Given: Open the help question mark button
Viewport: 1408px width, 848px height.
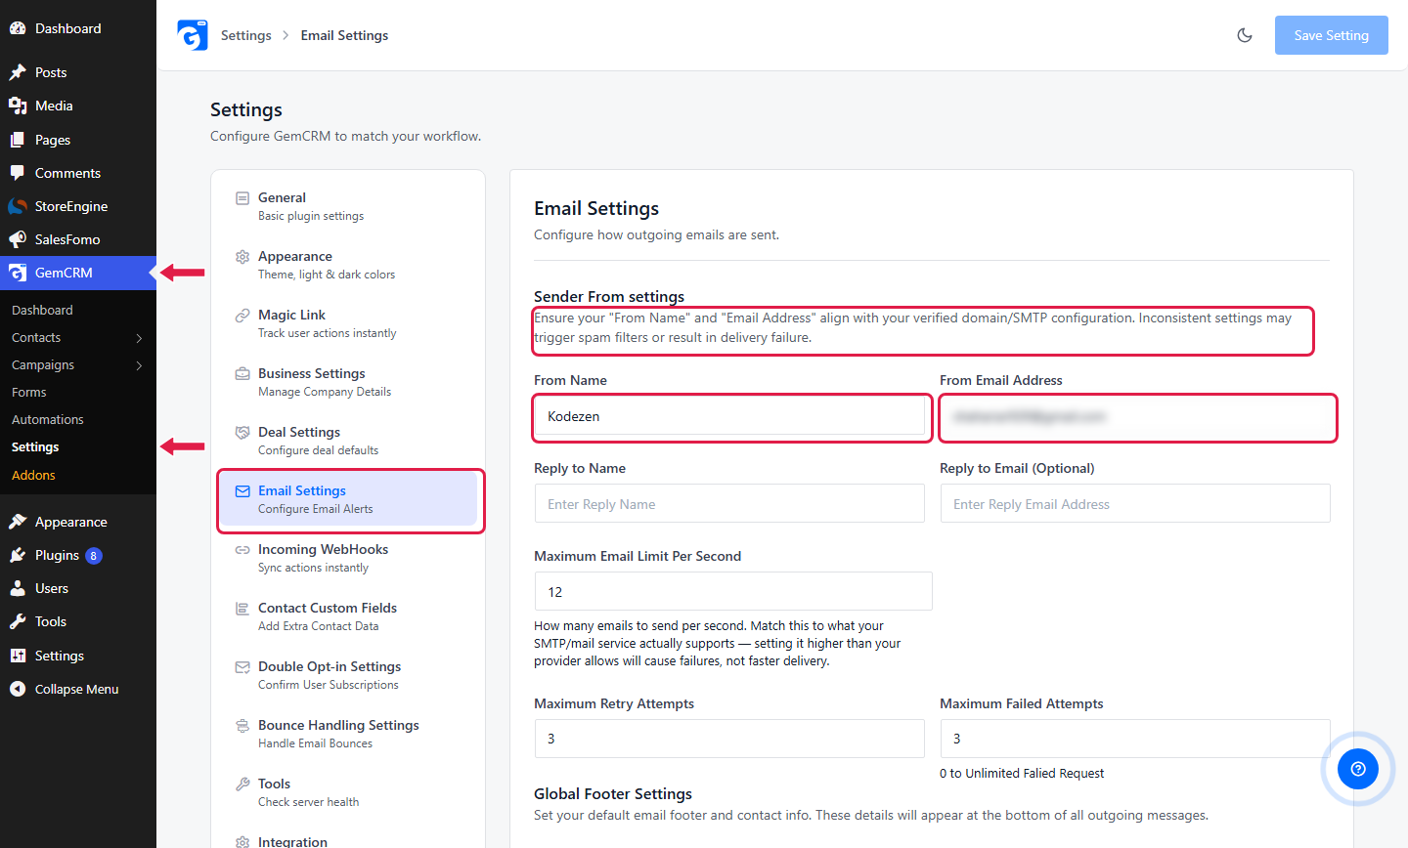Looking at the screenshot, I should click(x=1358, y=769).
